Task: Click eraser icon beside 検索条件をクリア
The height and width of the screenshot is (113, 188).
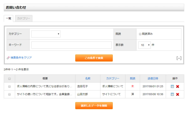Action: (x=8, y=58)
